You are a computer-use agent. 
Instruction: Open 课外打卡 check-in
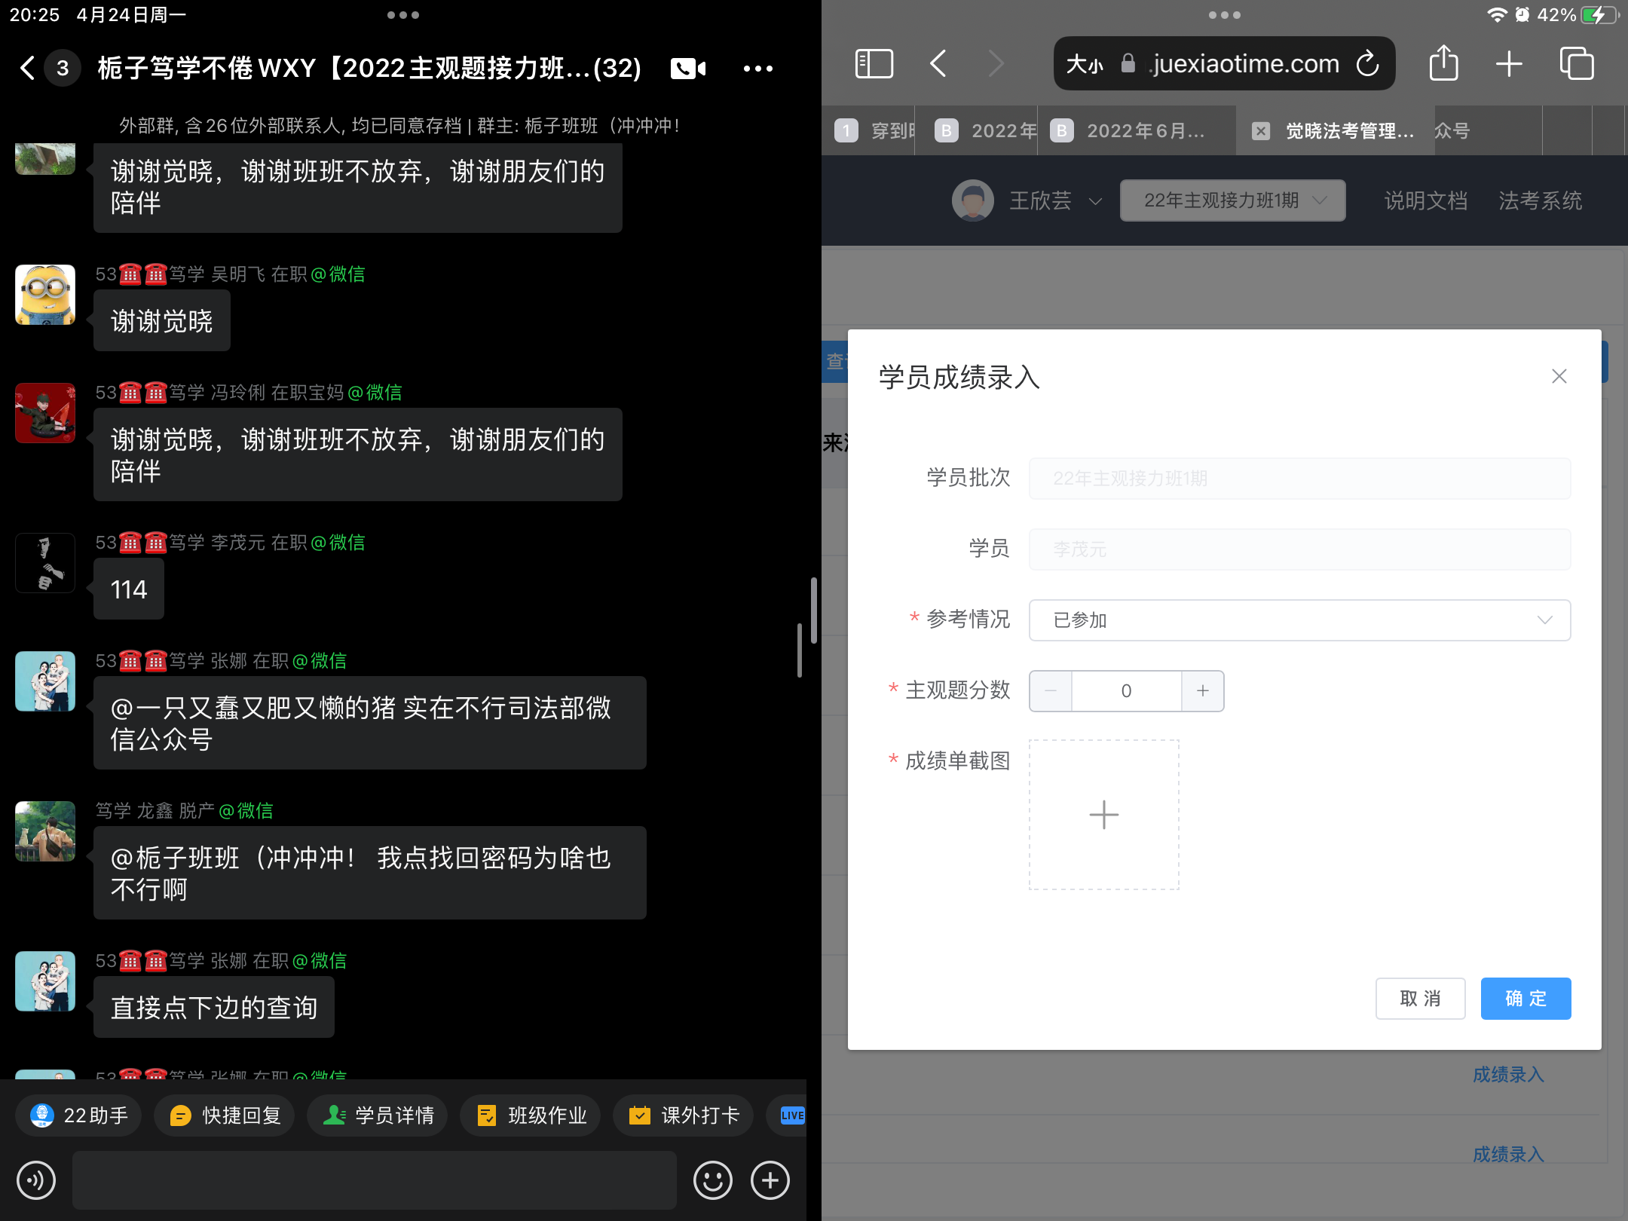[x=684, y=1115]
